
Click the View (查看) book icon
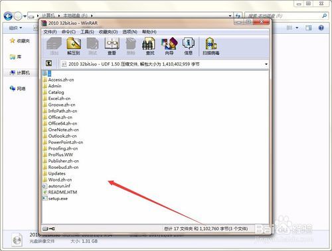112,46
